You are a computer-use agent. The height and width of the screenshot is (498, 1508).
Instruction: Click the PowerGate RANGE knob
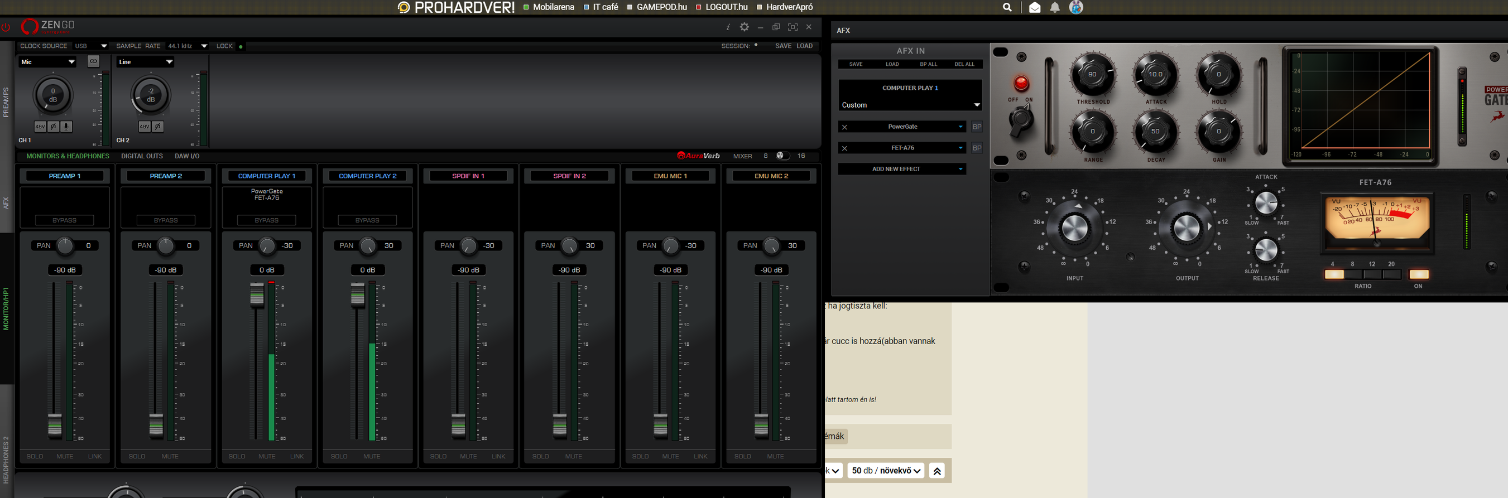[x=1092, y=132]
